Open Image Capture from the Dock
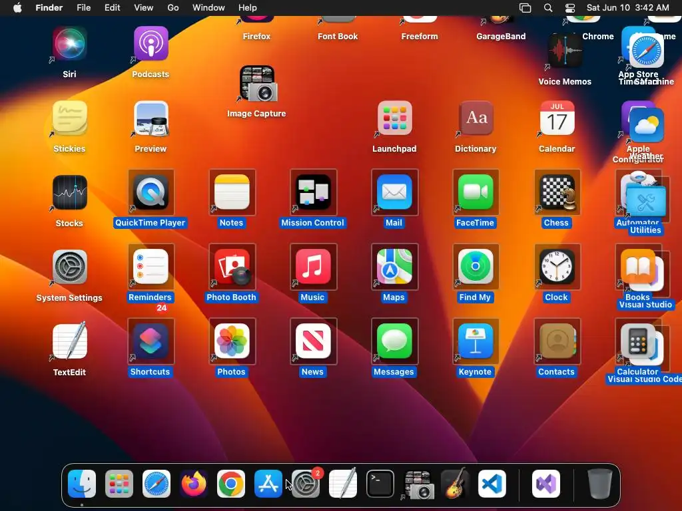This screenshot has width=682, height=511. pyautogui.click(x=418, y=484)
